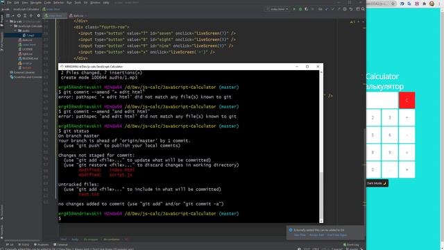Open browser Extensions puzzle icon

click(x=424, y=3)
